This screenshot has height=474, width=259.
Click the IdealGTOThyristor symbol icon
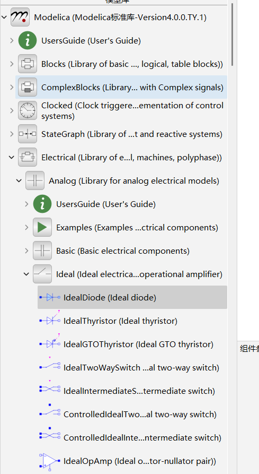[50, 342]
